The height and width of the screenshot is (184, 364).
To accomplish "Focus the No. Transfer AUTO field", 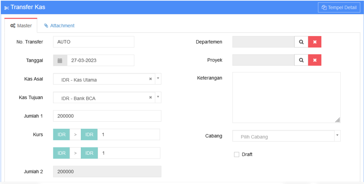I will [x=93, y=42].
